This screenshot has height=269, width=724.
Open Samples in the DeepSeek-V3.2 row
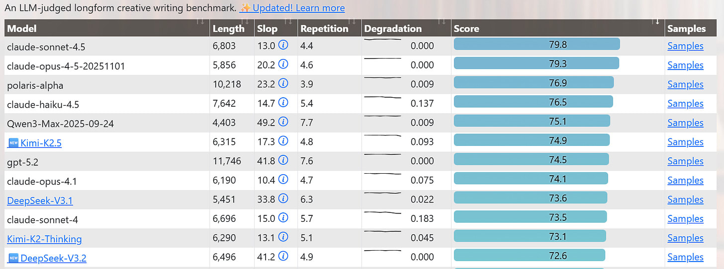click(x=685, y=257)
